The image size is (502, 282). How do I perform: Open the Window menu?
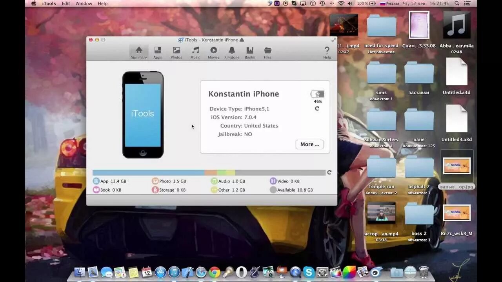84,4
